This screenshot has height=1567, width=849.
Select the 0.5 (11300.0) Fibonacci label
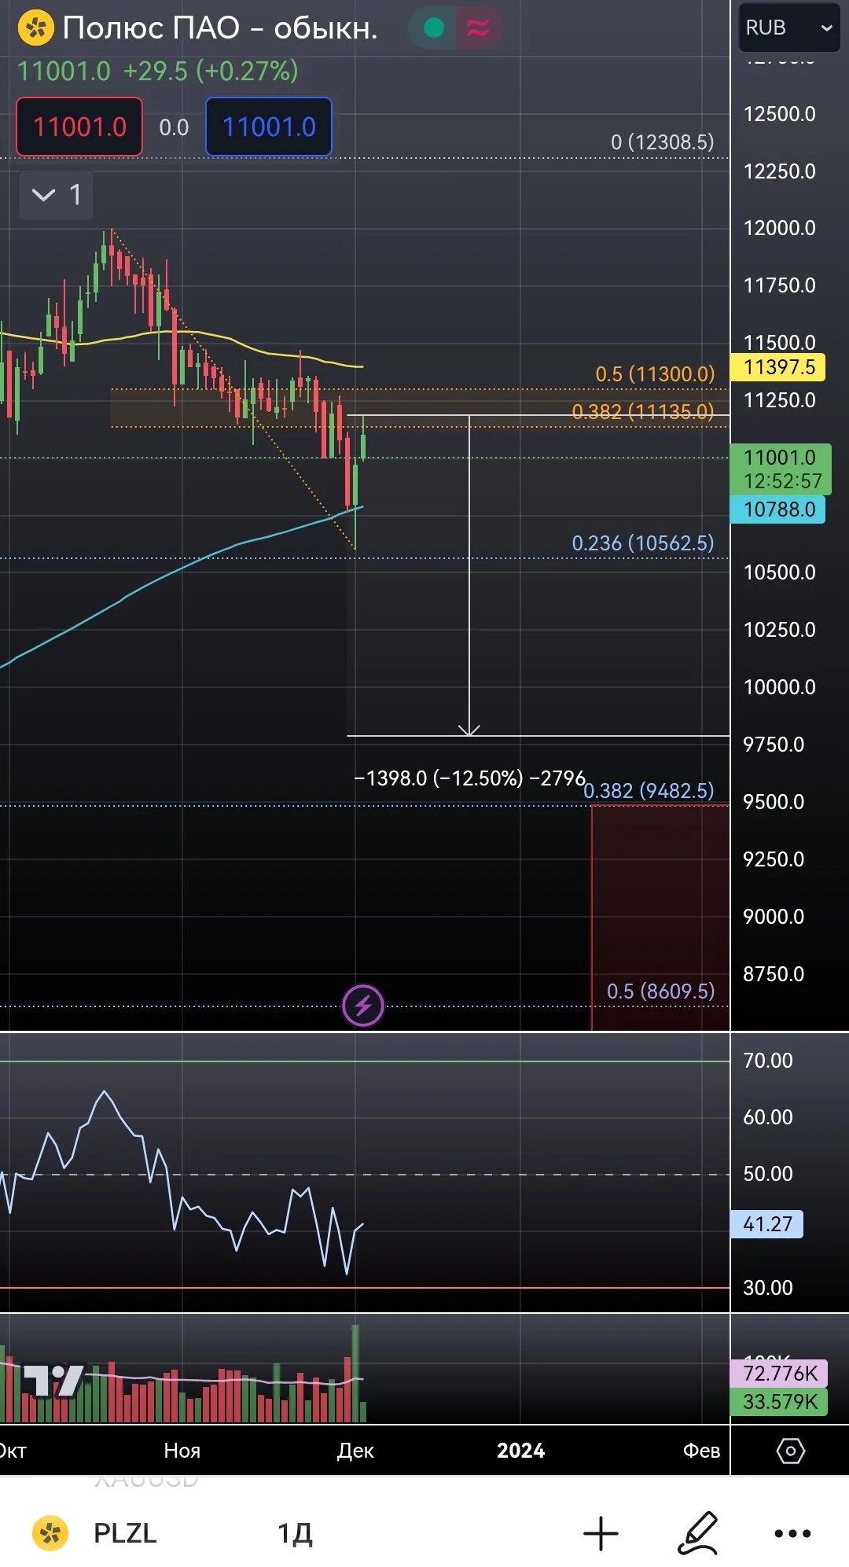pos(655,373)
